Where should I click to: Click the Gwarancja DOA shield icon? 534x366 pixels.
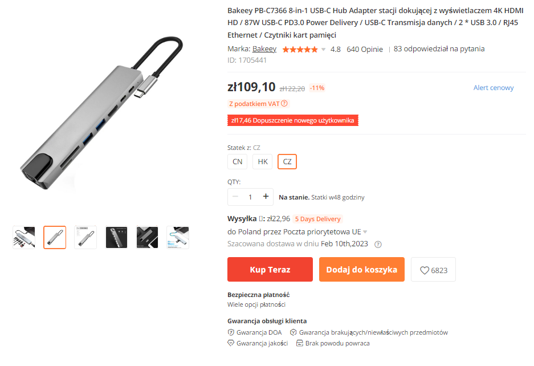pos(231,332)
